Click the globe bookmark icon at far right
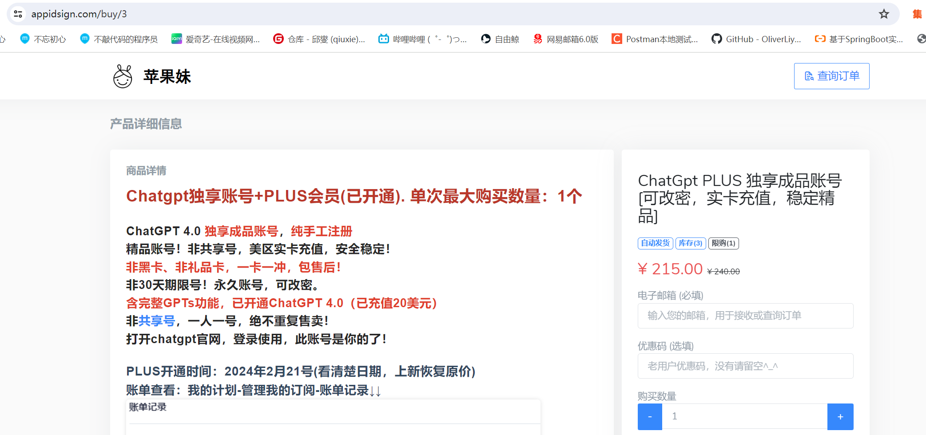This screenshot has width=926, height=435. click(922, 39)
